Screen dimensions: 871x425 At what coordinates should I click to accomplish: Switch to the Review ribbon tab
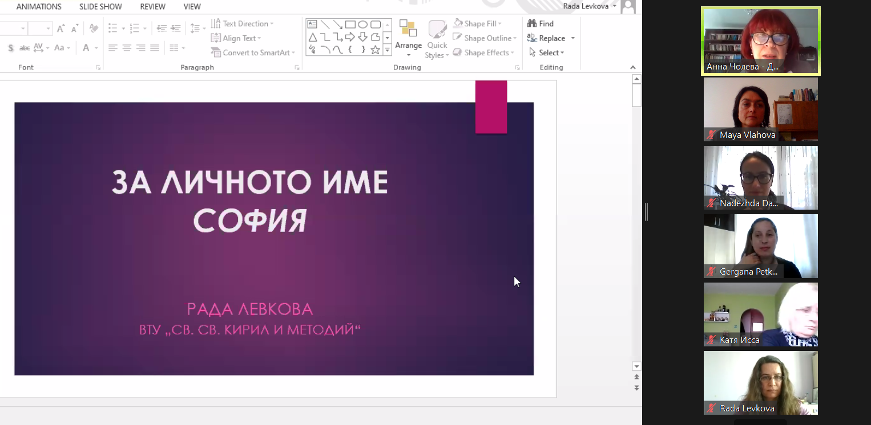(152, 7)
